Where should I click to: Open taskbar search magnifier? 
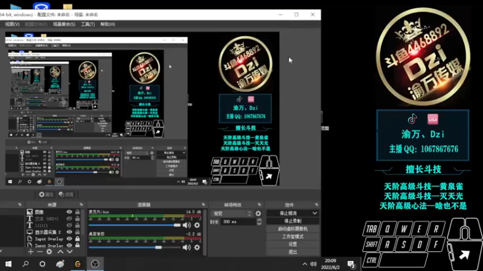(25, 264)
